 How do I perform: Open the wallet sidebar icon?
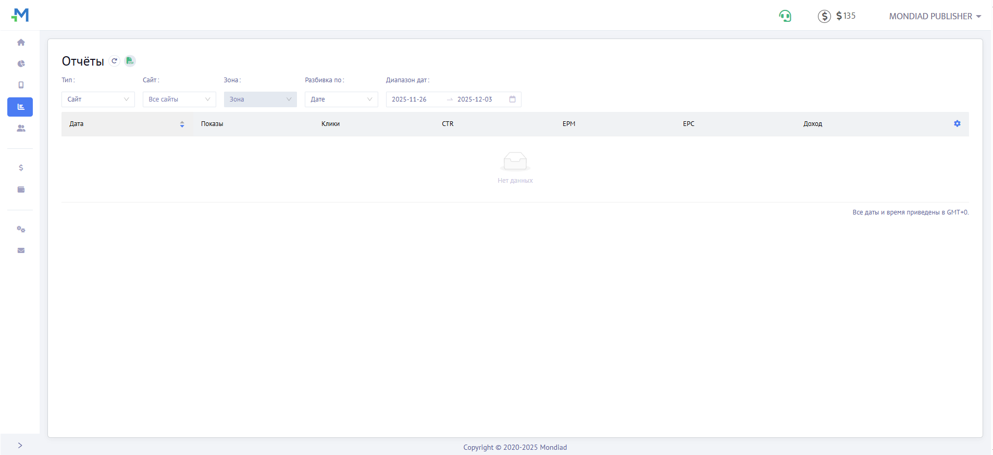point(21,189)
